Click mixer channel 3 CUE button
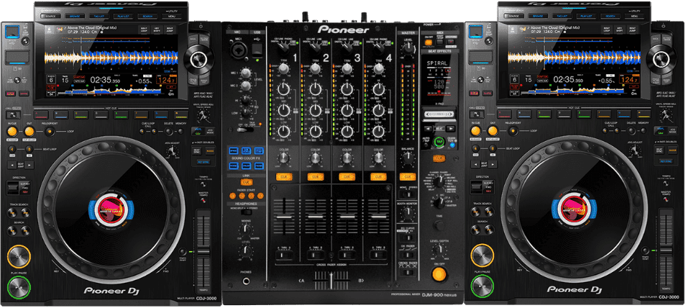 (347, 177)
